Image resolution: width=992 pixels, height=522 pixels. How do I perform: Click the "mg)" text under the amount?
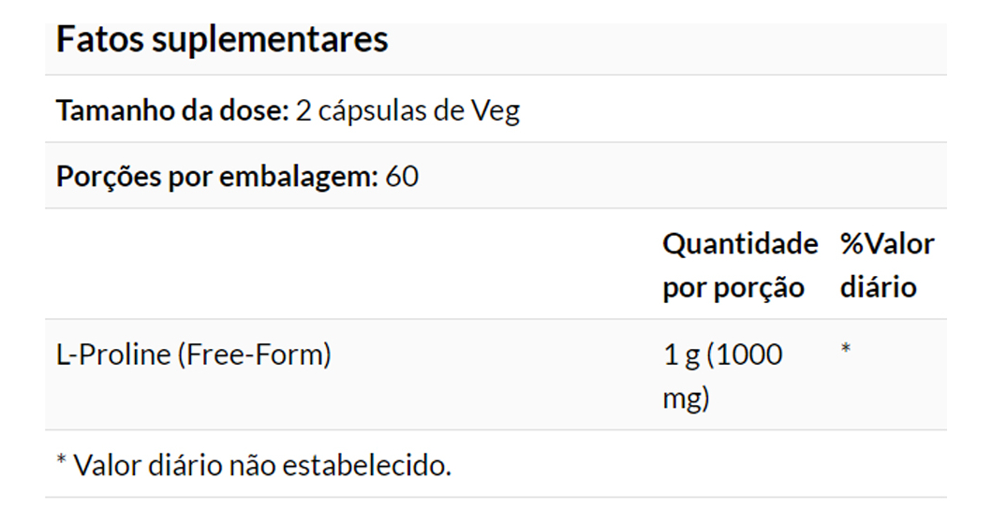coord(686,399)
